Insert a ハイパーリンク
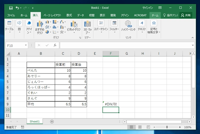Image resolution: width=200 pixels, height=134 pixels. (x=128, y=26)
